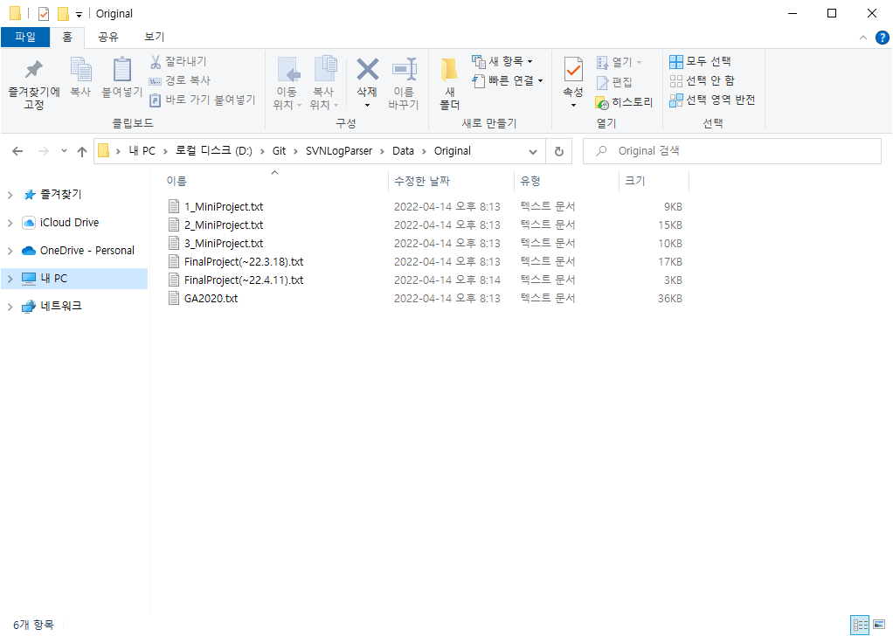
Task: Select 잘라내기 (Cut) scissors command
Action: 178,61
